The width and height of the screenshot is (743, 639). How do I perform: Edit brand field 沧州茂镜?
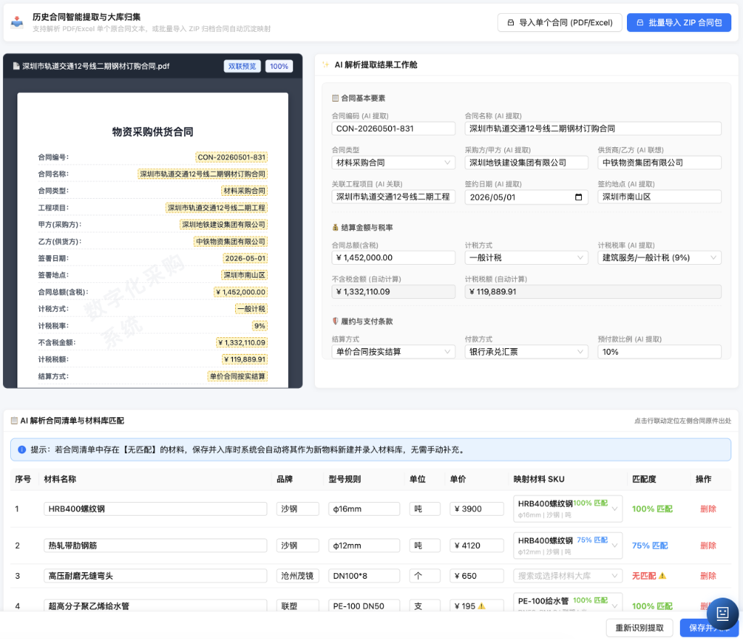(297, 576)
